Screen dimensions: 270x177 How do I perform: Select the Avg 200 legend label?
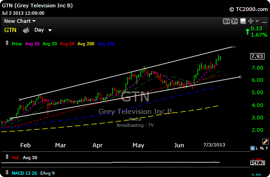pos(86,44)
